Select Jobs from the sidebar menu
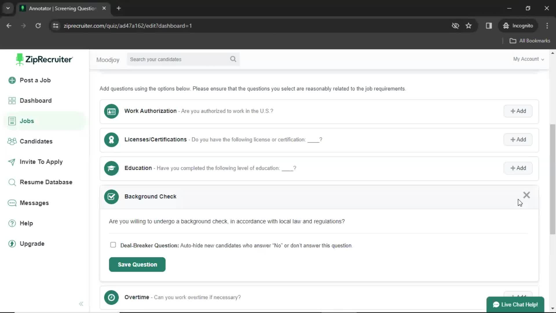This screenshot has width=556, height=313. (27, 121)
